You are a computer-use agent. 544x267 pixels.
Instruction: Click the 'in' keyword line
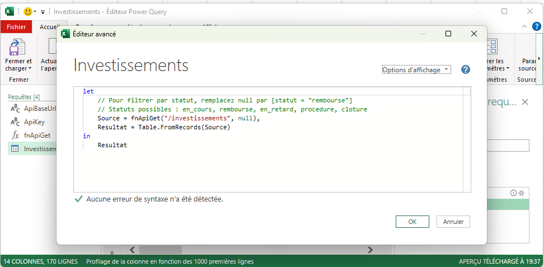point(86,136)
